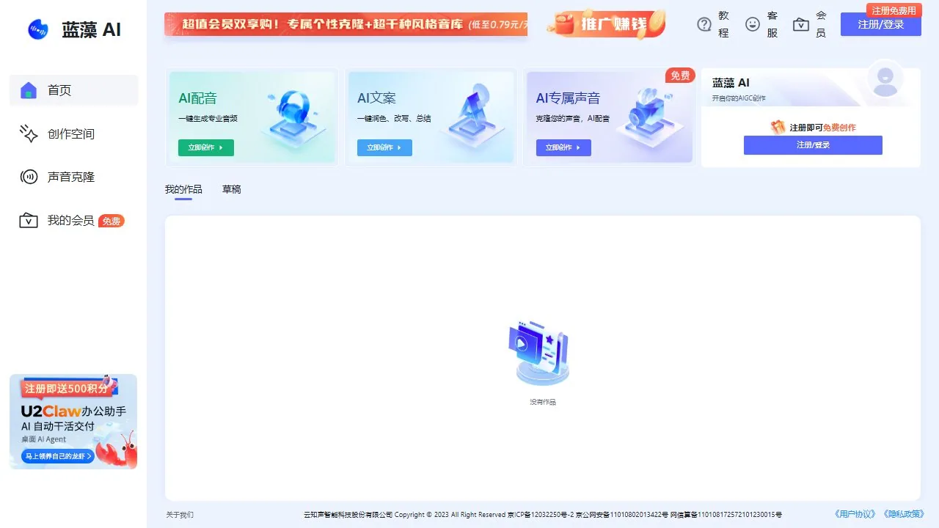Click the 免费 badge beside 我的会员
Image resolution: width=939 pixels, height=528 pixels.
pyautogui.click(x=112, y=221)
